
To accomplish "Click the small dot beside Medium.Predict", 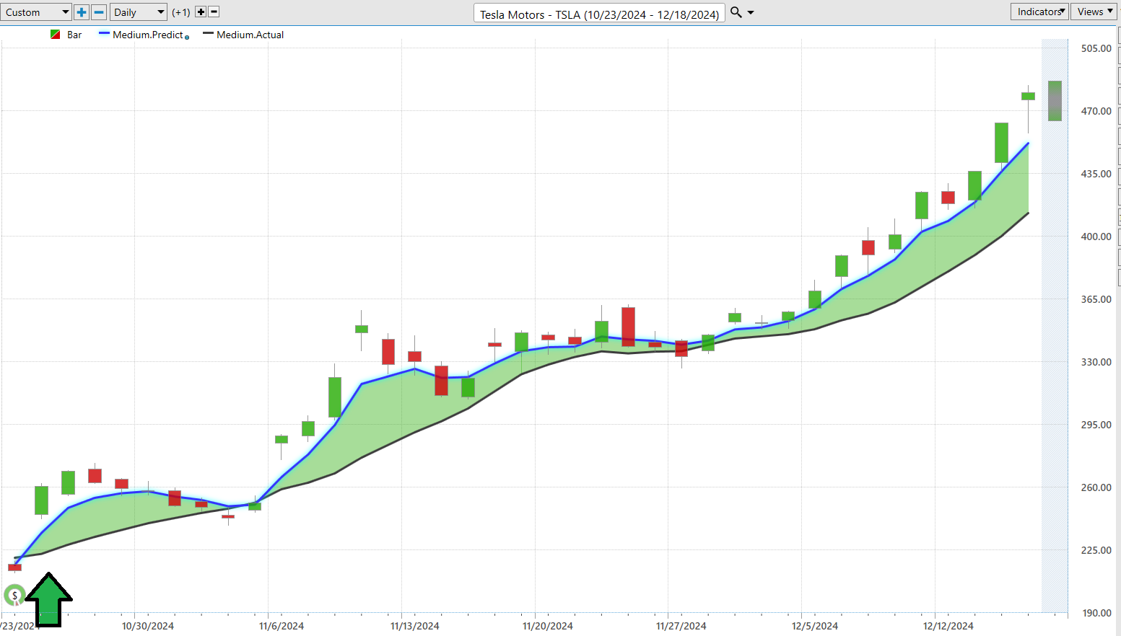I will [x=187, y=37].
